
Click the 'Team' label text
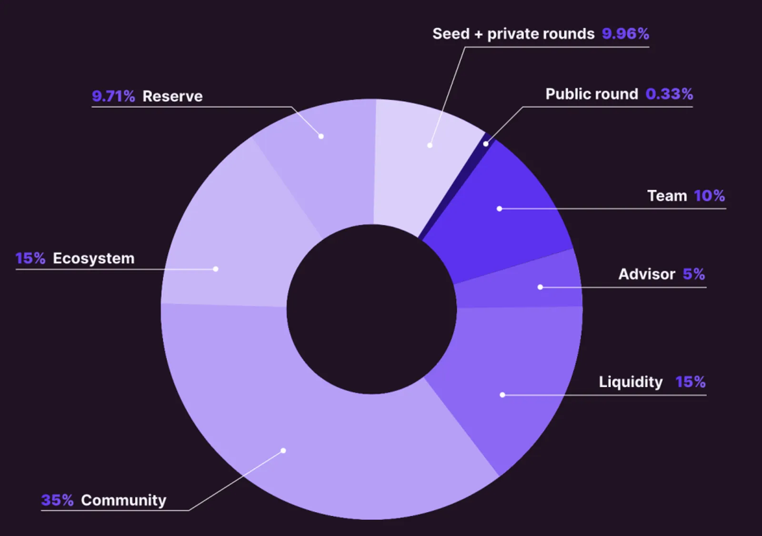pyautogui.click(x=667, y=196)
